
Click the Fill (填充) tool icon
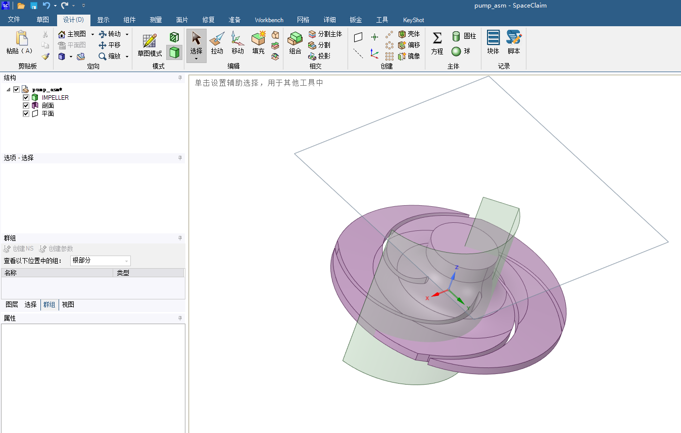click(x=258, y=43)
